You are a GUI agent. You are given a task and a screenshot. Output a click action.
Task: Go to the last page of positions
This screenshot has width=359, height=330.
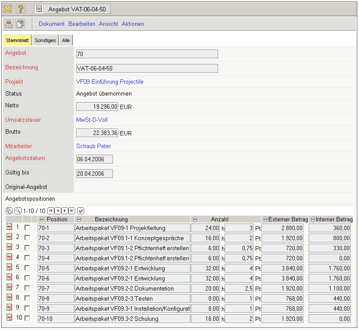pos(72,211)
